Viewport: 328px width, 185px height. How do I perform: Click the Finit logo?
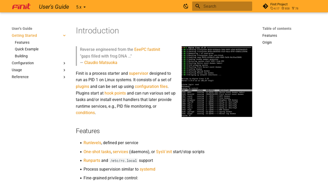click(x=21, y=7)
